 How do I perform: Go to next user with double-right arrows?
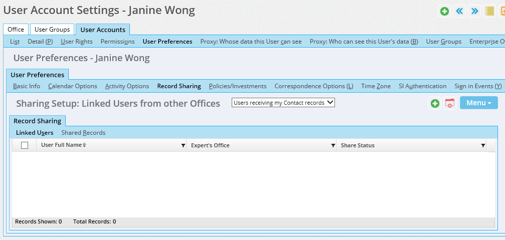click(474, 11)
